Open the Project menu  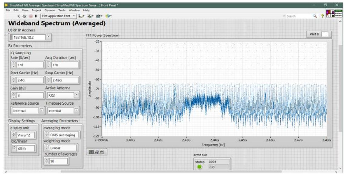(36, 10)
